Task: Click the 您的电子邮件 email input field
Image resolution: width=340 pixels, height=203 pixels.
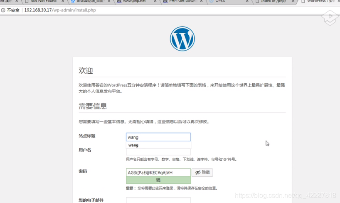Action: coord(158,200)
